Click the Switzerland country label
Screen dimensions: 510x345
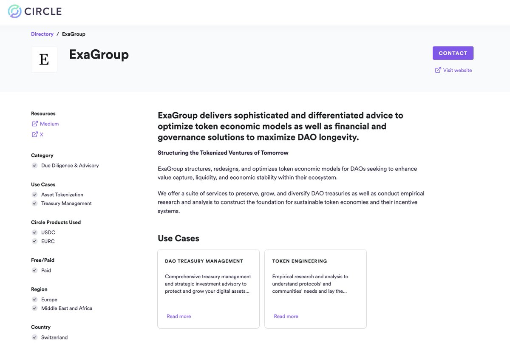coord(54,337)
